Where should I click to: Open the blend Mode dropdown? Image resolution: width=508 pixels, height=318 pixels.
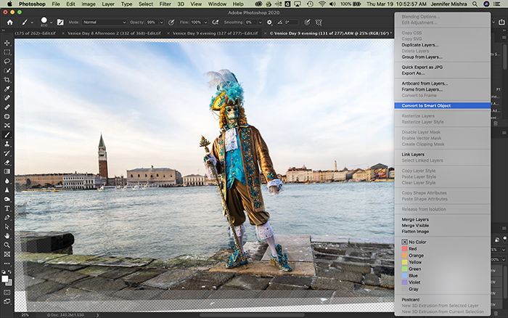click(x=105, y=23)
